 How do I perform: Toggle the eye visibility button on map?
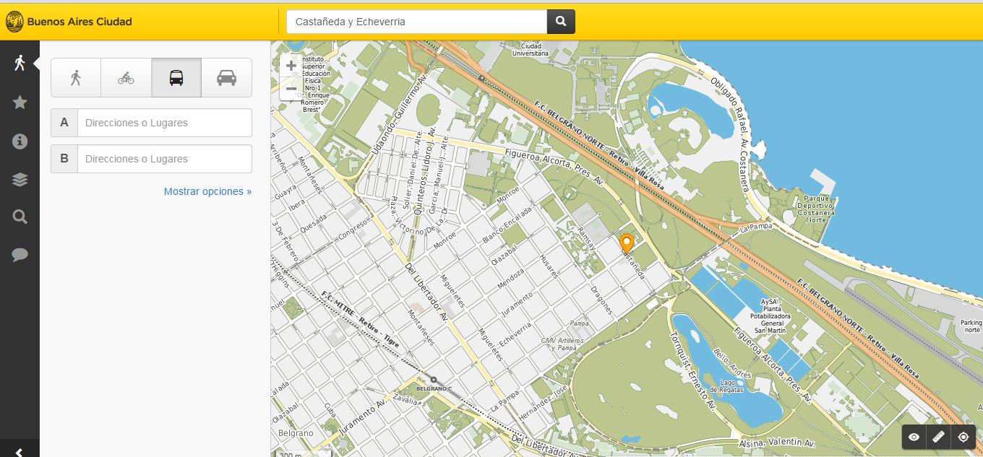coord(914,437)
